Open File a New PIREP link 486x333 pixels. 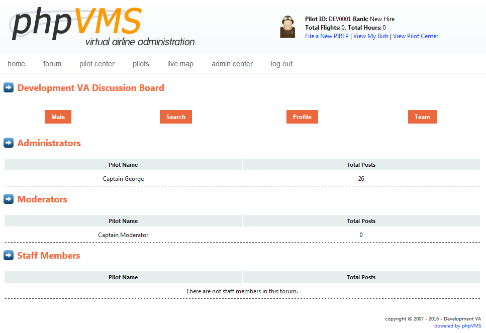click(x=327, y=36)
